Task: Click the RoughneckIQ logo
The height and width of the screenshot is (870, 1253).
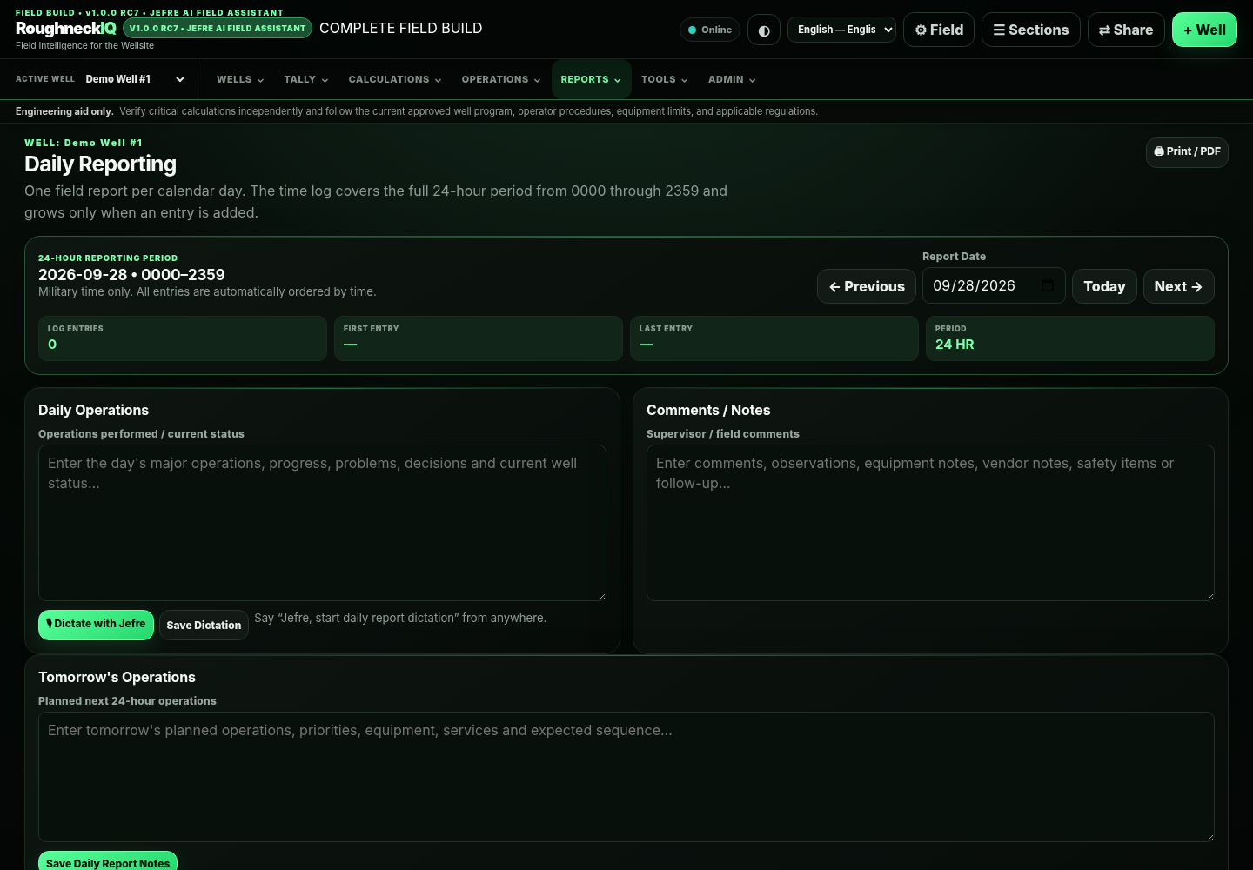Action: pos(65,28)
